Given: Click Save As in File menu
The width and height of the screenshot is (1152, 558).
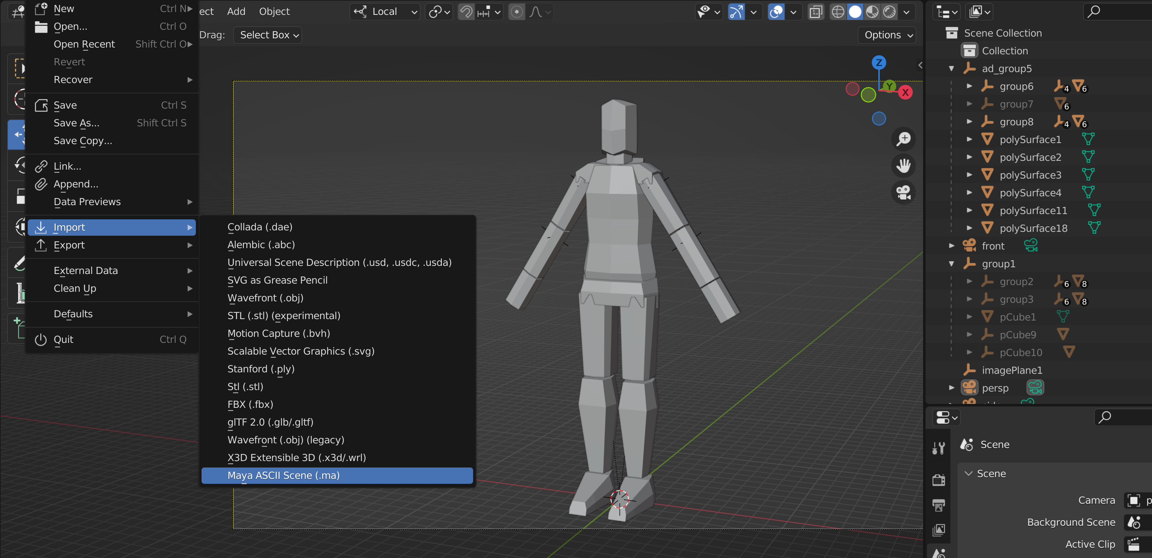Looking at the screenshot, I should 76,123.
